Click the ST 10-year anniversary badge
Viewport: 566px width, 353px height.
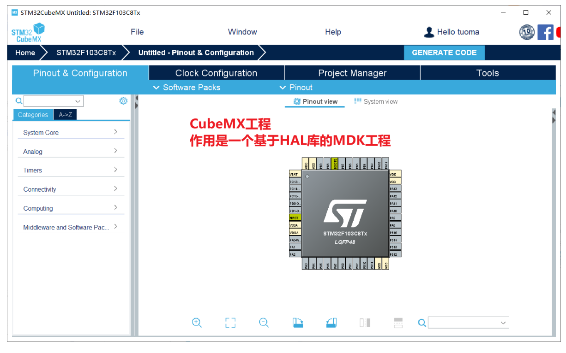[x=527, y=32]
